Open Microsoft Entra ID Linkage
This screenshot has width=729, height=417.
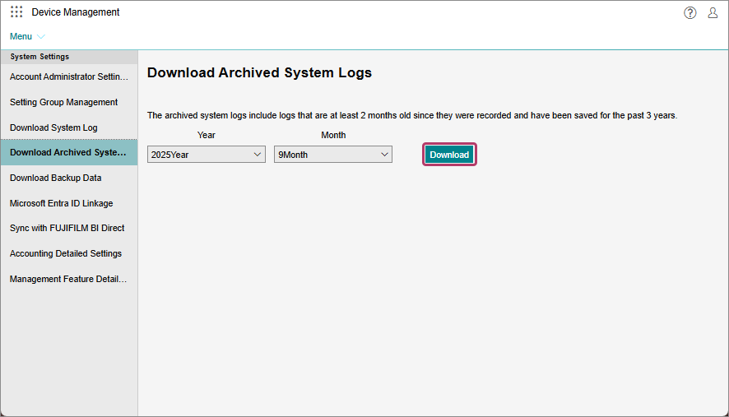(69, 203)
